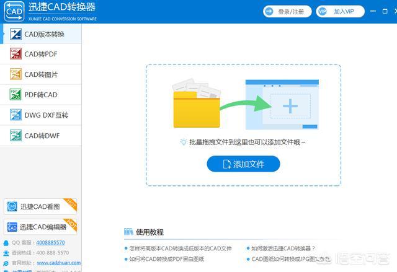Click the document-plus icon on 添加文件

coord(227,164)
